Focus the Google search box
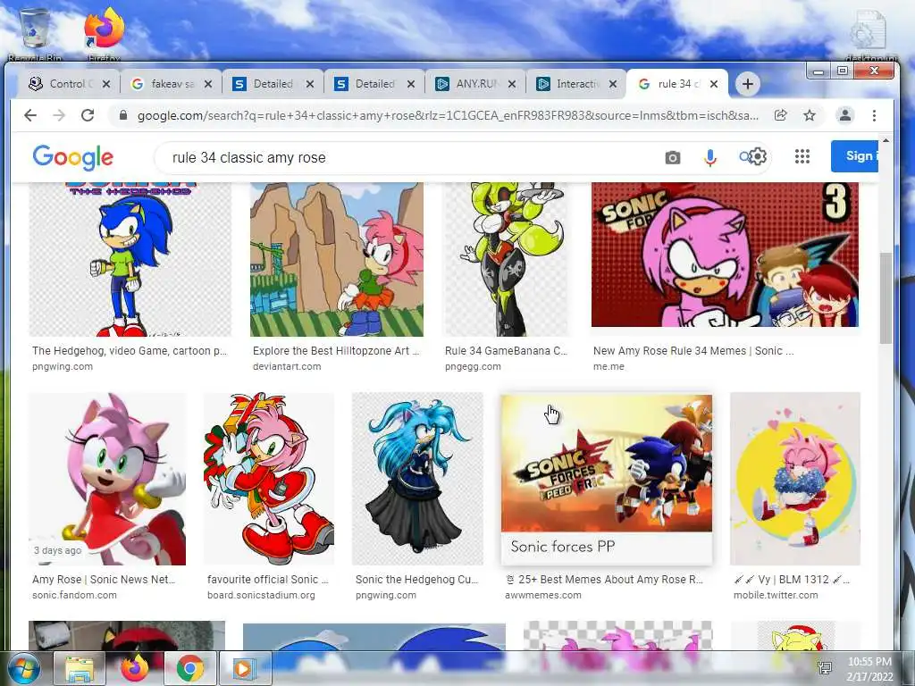Image resolution: width=915 pixels, height=686 pixels. [408, 158]
